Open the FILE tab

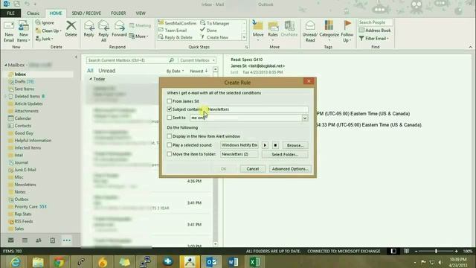(10, 13)
